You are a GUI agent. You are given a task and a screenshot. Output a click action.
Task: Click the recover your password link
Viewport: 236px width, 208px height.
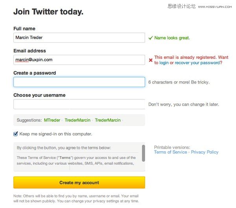click(x=197, y=63)
